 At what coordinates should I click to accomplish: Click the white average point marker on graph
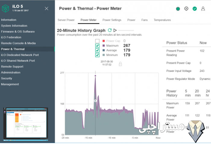point(95,100)
